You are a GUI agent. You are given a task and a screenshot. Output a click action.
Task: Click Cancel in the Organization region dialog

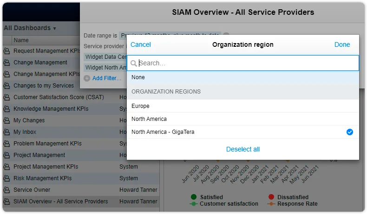pos(140,44)
